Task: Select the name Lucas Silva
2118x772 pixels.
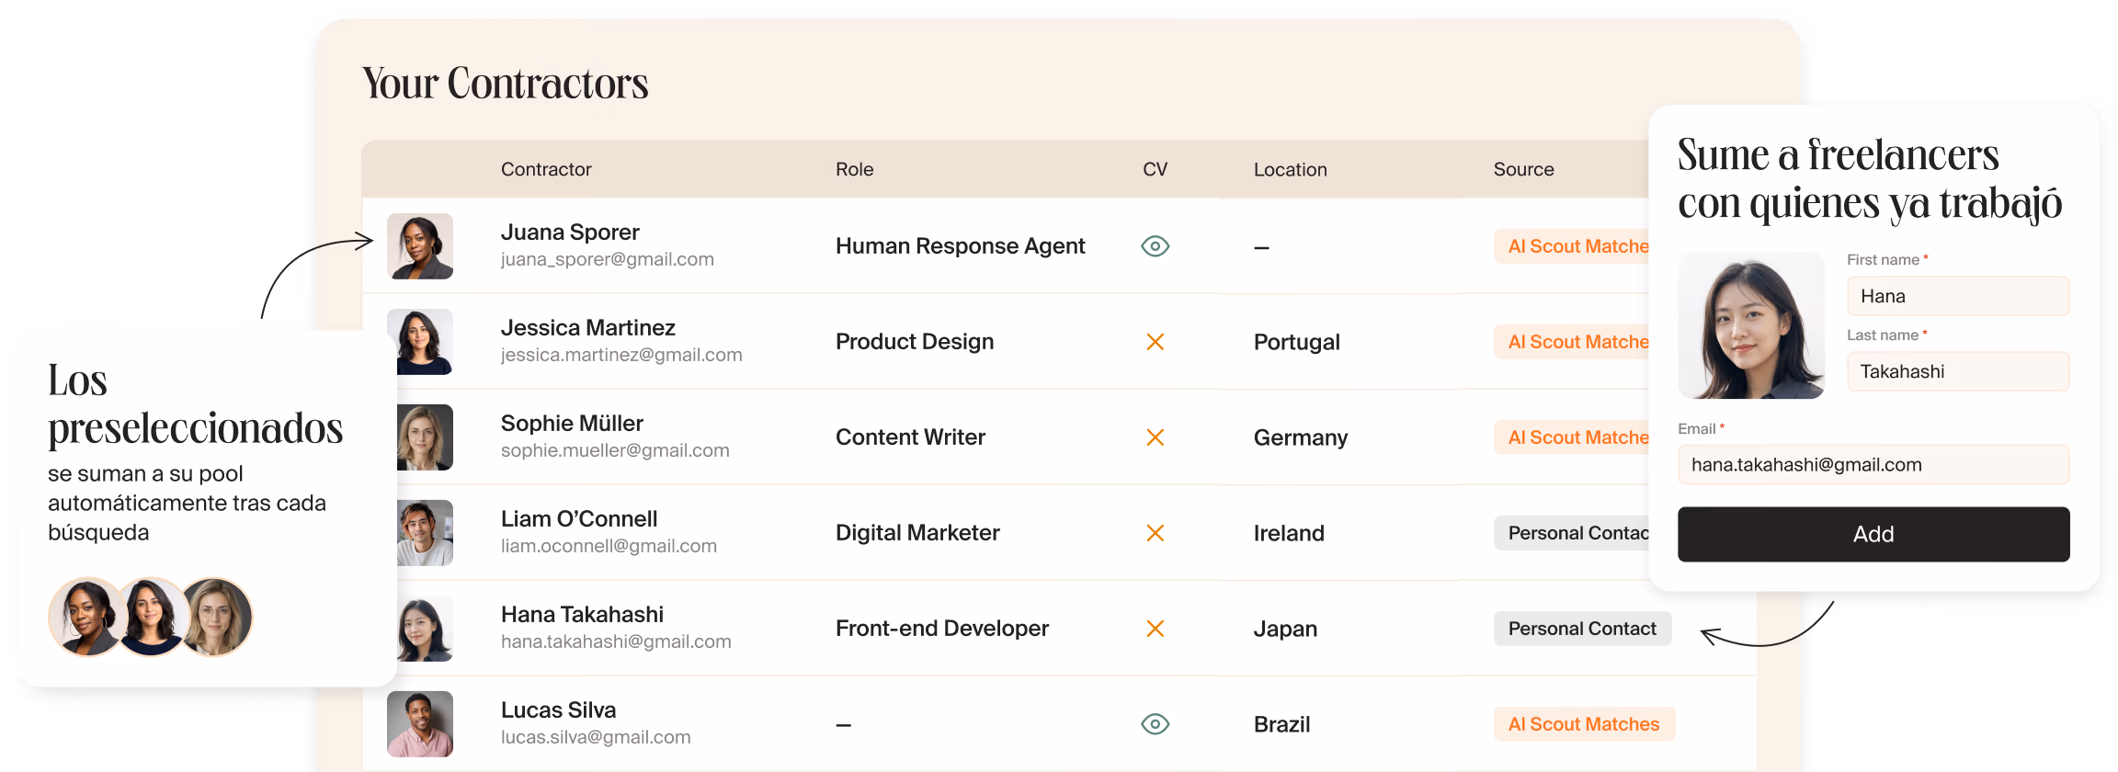Action: (558, 710)
